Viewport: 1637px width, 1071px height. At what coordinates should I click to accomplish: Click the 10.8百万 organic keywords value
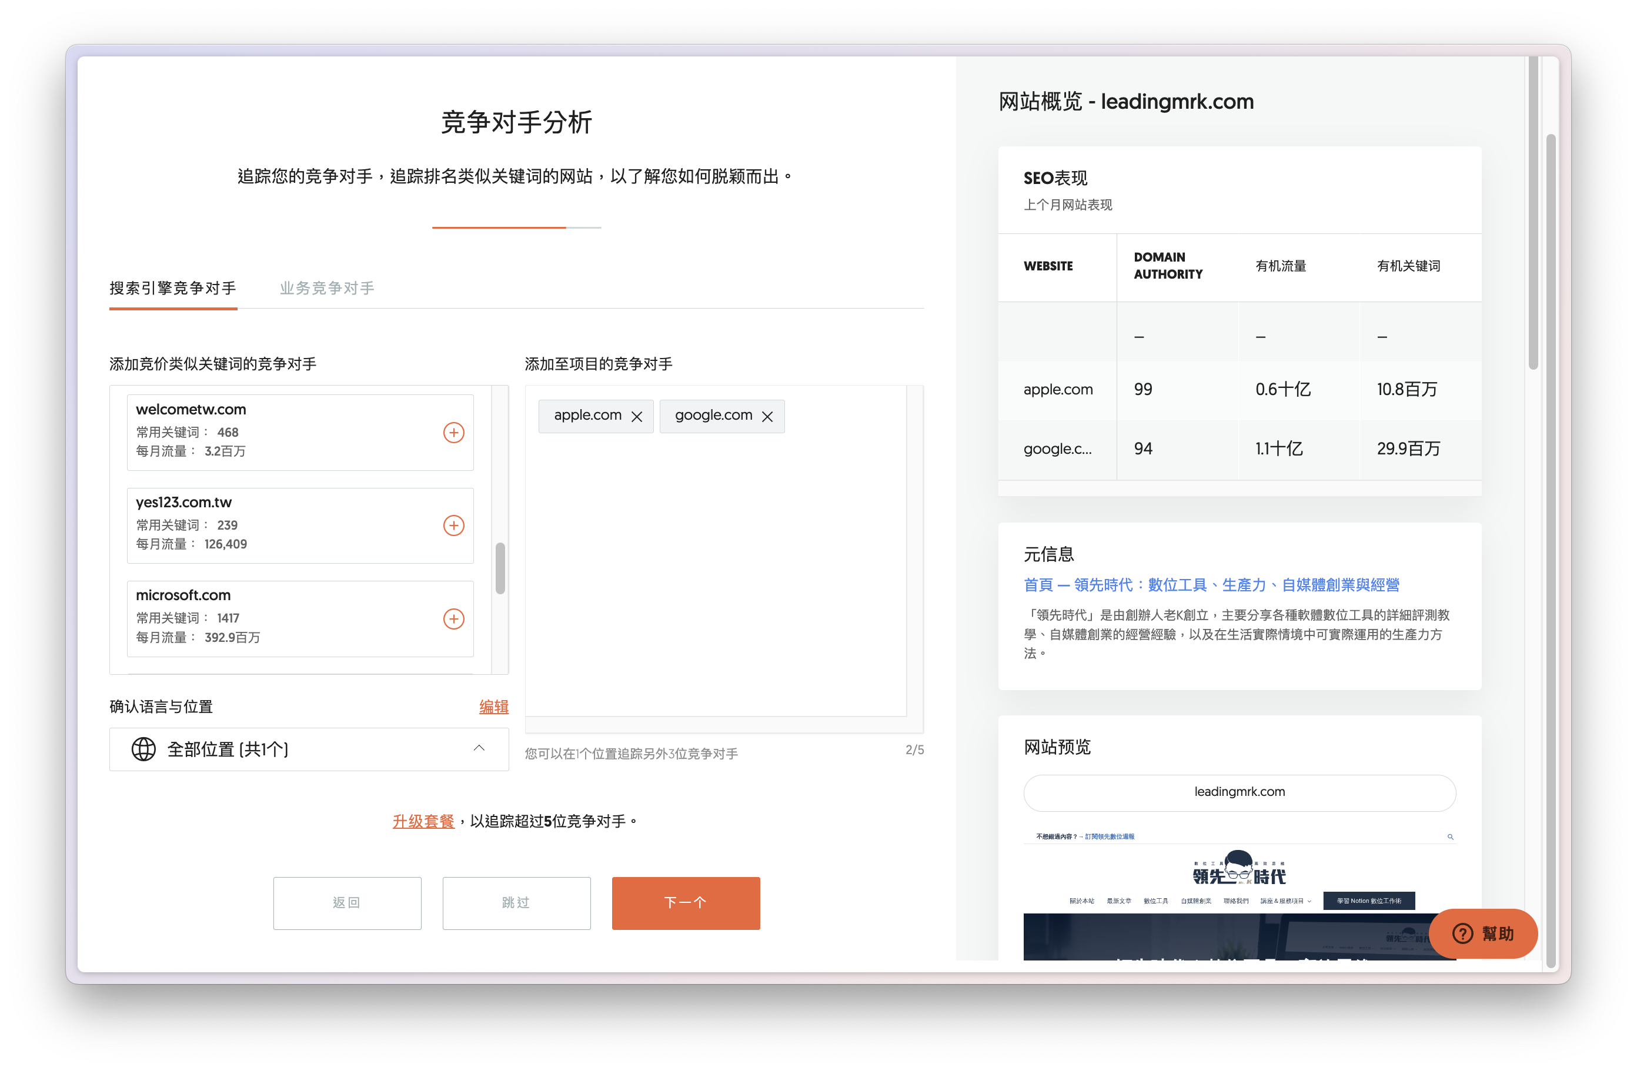pos(1407,389)
